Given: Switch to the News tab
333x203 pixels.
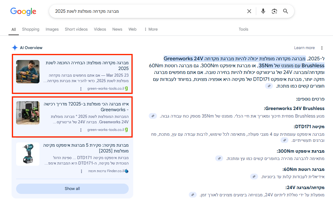Looking at the screenshot, I should (x=117, y=29).
